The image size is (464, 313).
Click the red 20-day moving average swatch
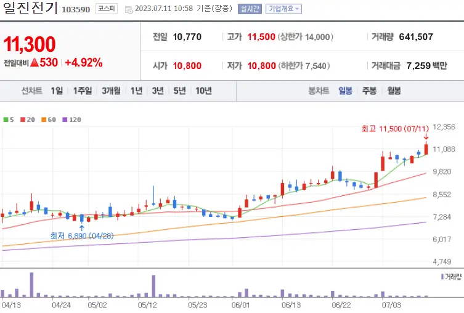coord(22,120)
